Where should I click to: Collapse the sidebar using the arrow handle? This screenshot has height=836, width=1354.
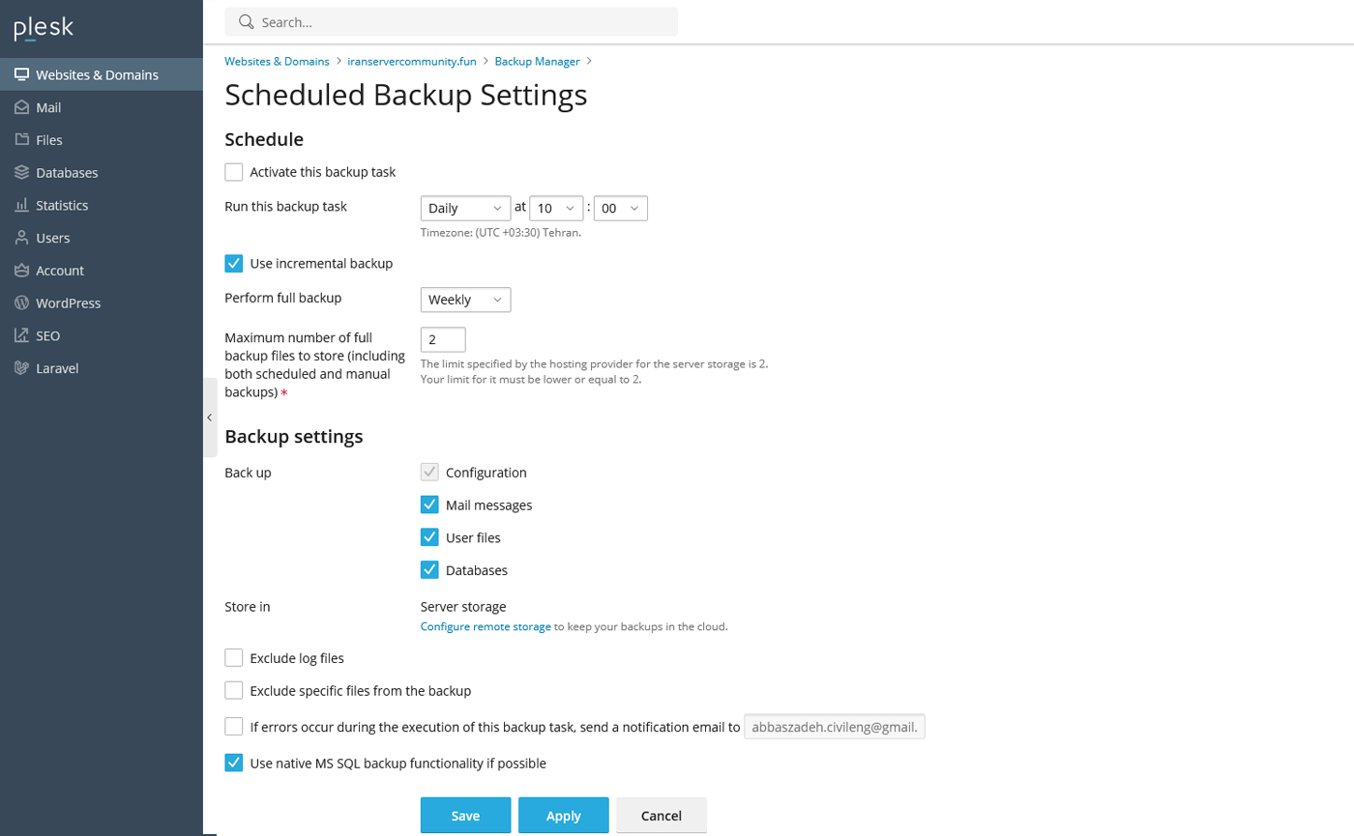tap(210, 418)
